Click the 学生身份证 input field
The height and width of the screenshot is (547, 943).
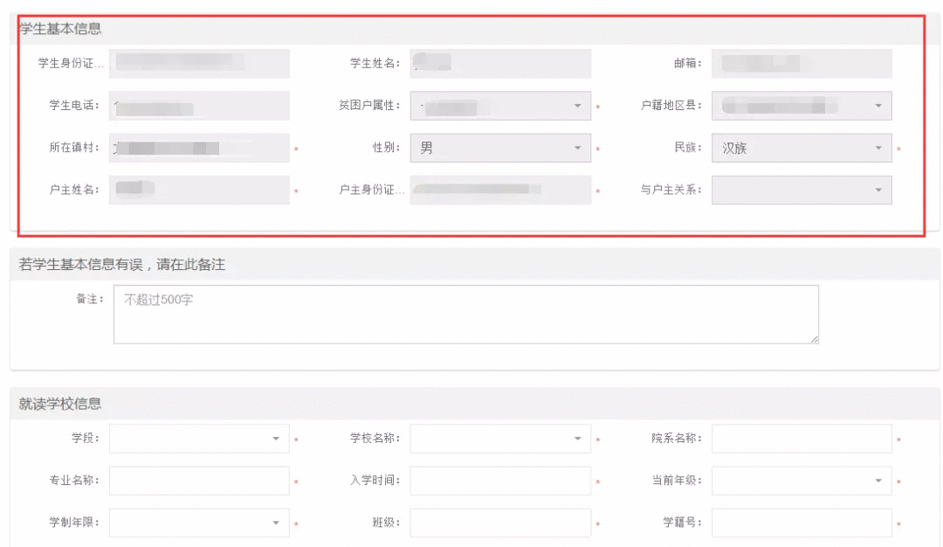(199, 64)
